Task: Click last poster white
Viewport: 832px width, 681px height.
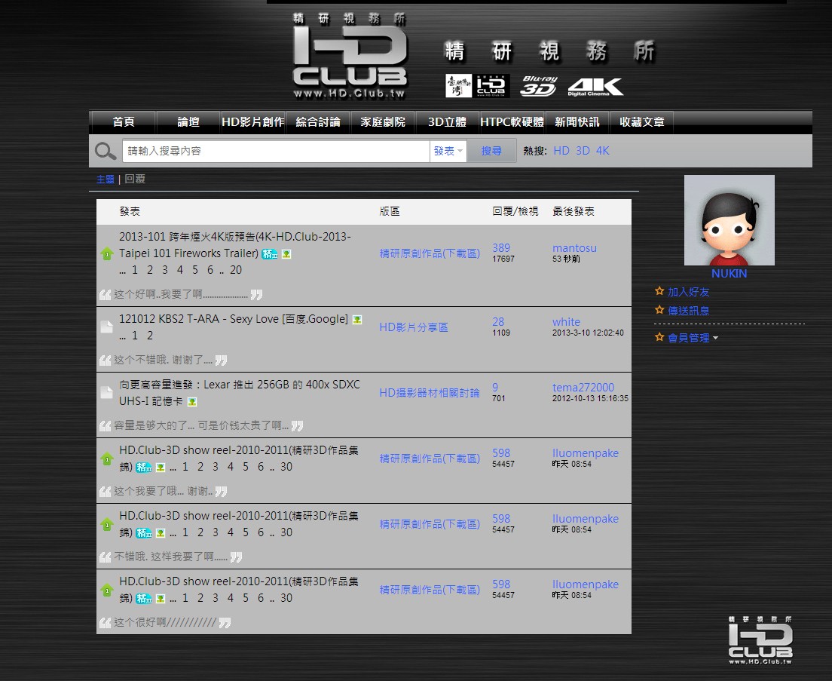Action: pos(566,322)
